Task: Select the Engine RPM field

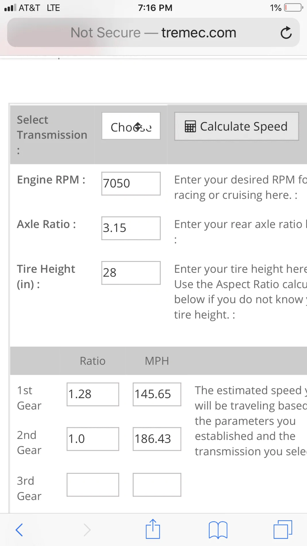Action: coord(131,184)
